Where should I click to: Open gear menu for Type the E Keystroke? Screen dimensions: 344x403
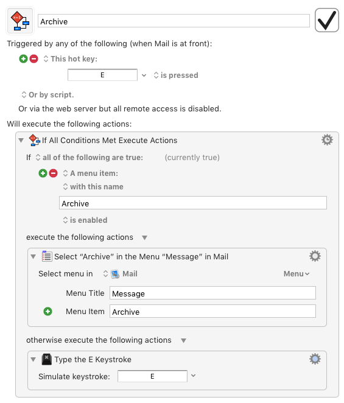pos(315,359)
